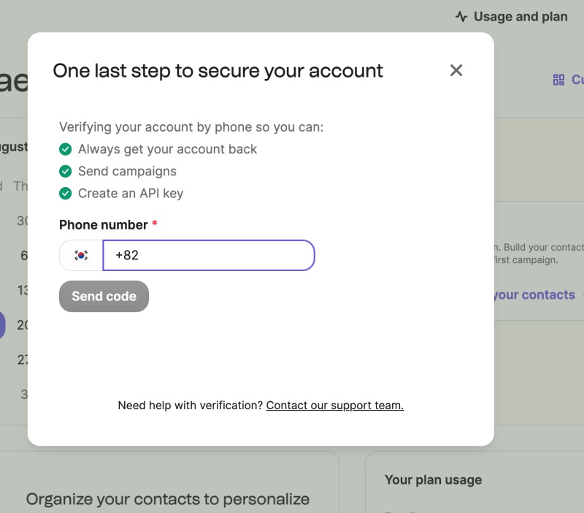Click the grid customize icon at right
Viewport: 584px width, 513px height.
point(558,80)
